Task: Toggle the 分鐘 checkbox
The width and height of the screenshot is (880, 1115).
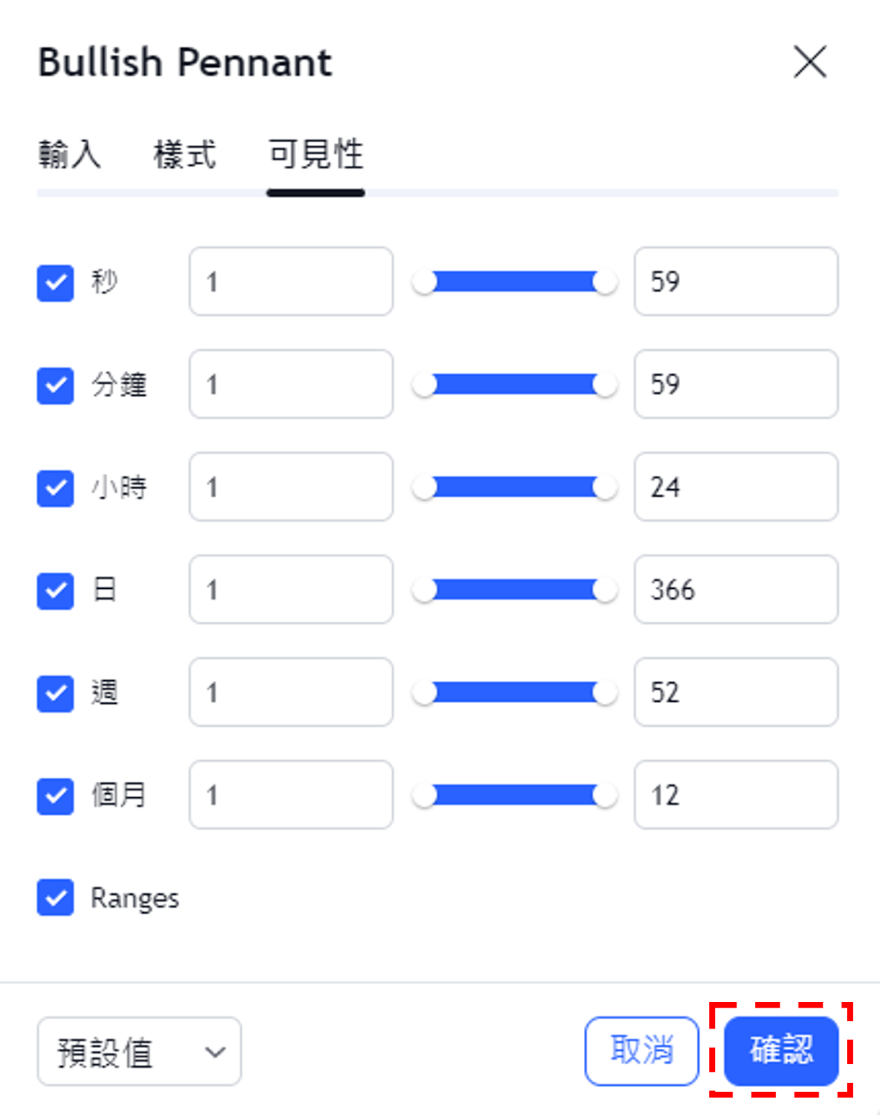Action: [55, 385]
